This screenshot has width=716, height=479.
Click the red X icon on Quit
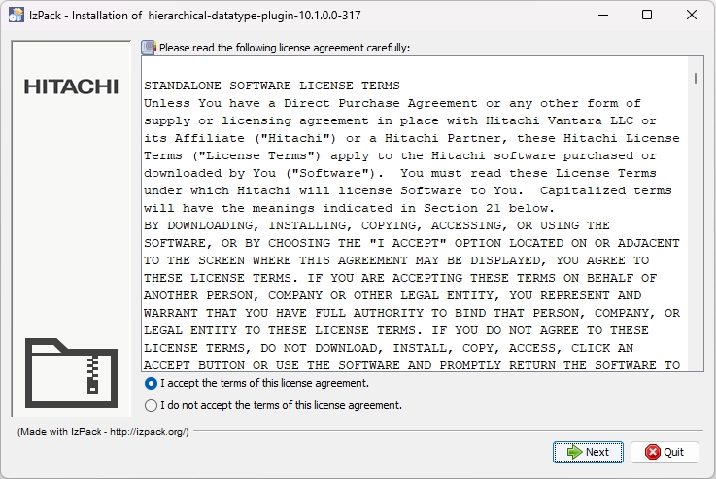(652, 452)
